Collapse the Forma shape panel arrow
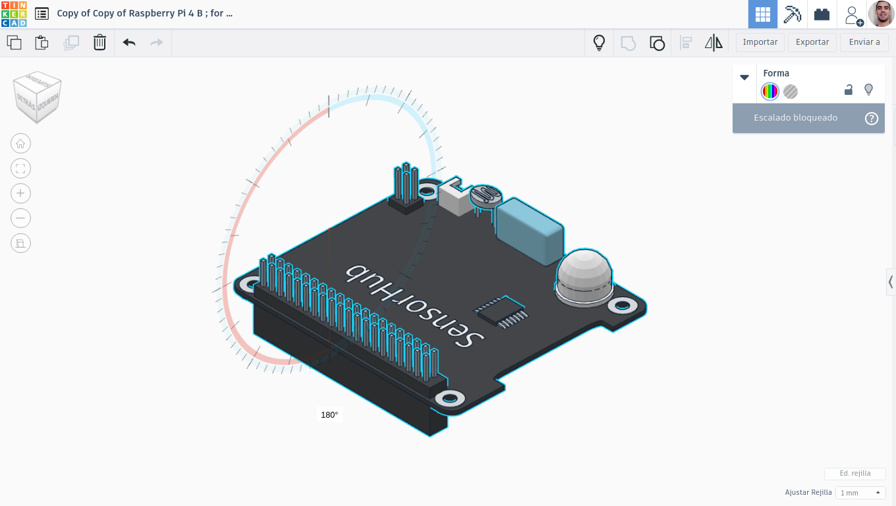The width and height of the screenshot is (896, 506). [x=744, y=77]
